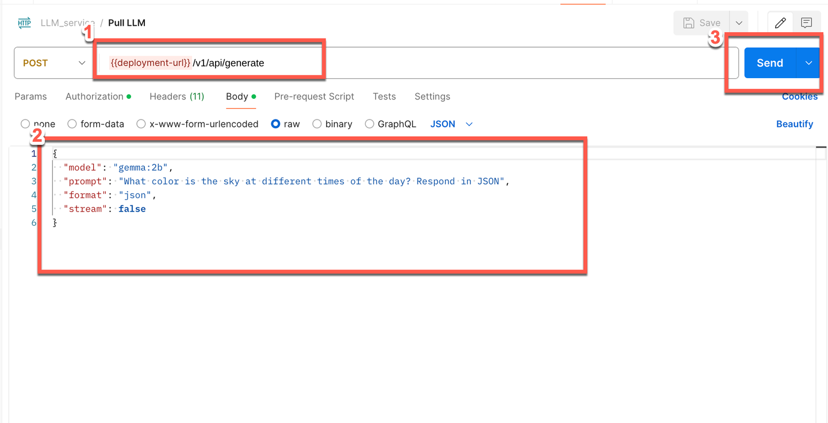Open the Settings tab

(432, 97)
